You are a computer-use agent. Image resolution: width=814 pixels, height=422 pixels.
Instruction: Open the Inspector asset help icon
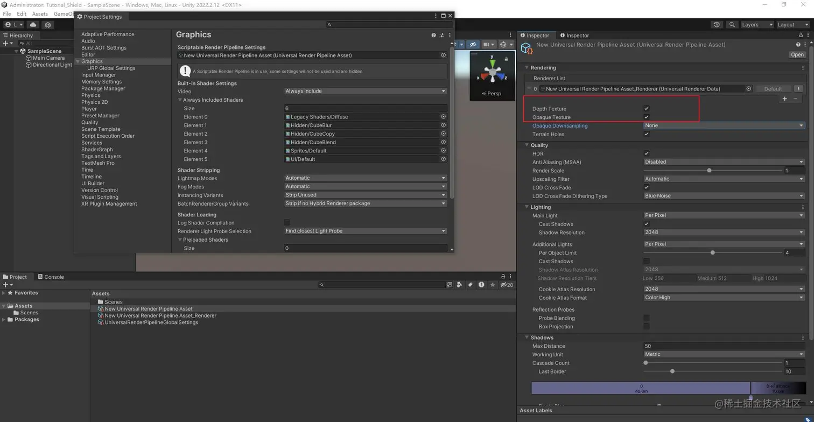point(798,45)
